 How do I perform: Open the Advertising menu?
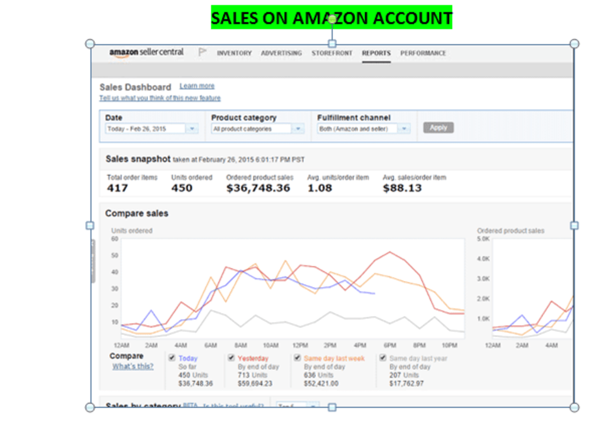[x=281, y=53]
